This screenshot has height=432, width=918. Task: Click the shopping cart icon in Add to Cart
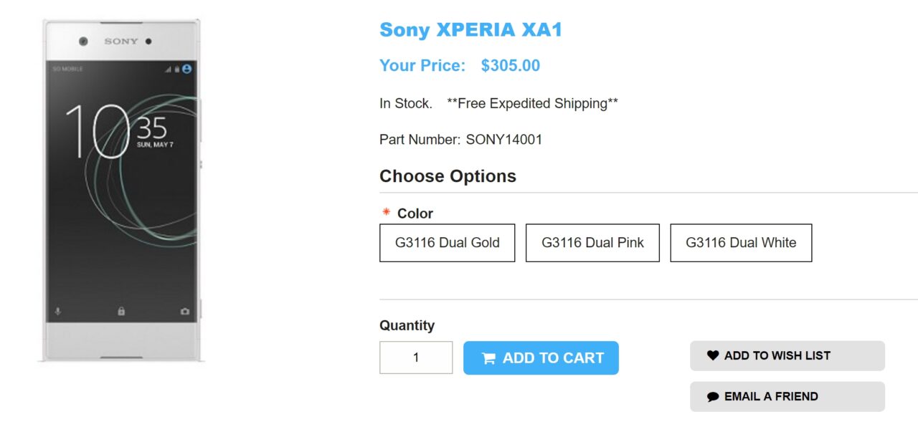tap(488, 358)
